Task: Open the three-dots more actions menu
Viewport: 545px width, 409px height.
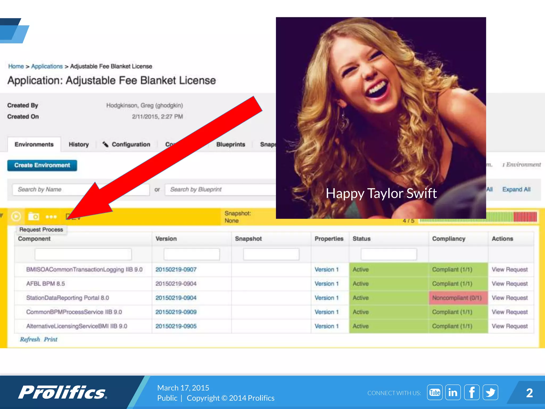Action: pyautogui.click(x=51, y=217)
